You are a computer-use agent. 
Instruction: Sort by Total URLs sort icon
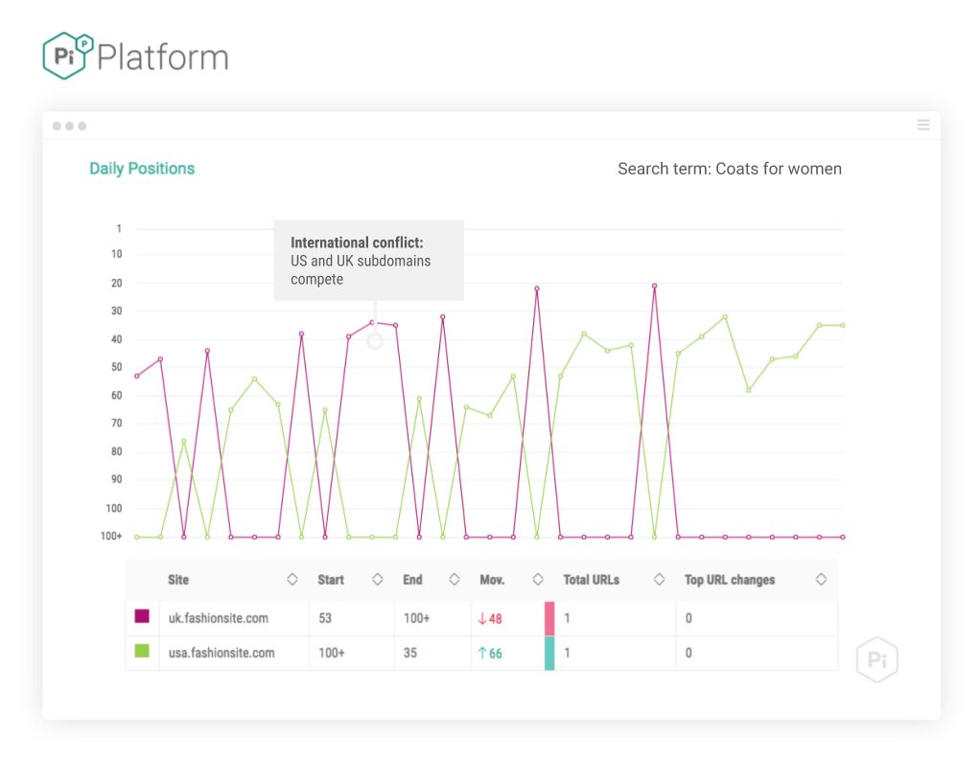tap(659, 580)
